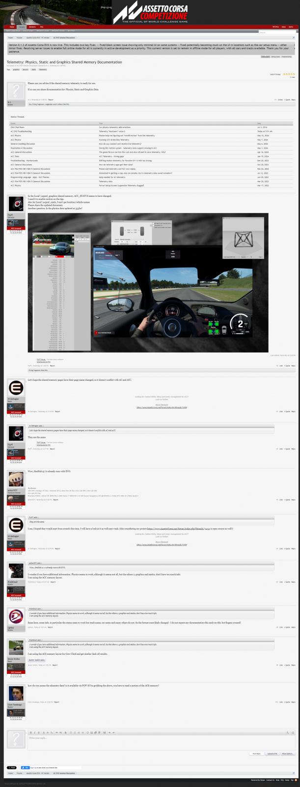Open the font size dropdown in editor
Screen dimensions: 300x787
click(x=51, y=732)
